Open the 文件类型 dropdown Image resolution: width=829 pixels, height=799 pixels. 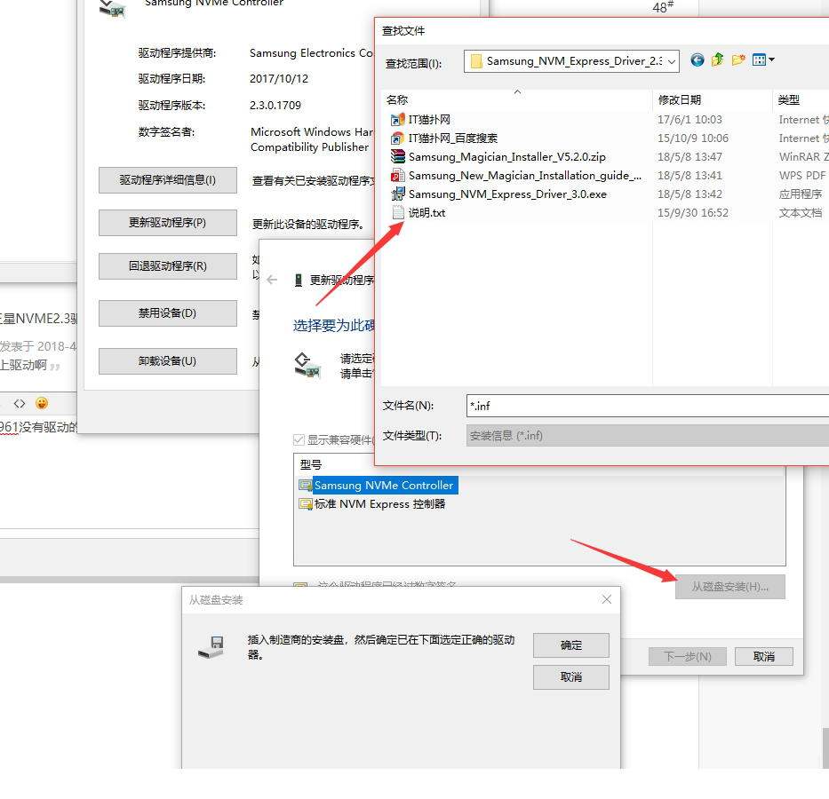648,436
